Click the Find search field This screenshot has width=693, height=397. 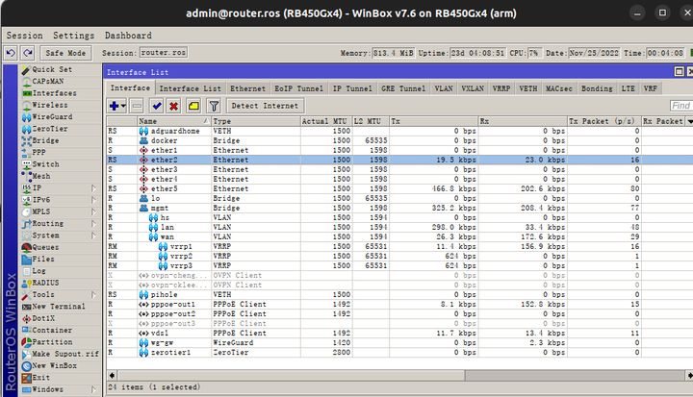tap(681, 106)
